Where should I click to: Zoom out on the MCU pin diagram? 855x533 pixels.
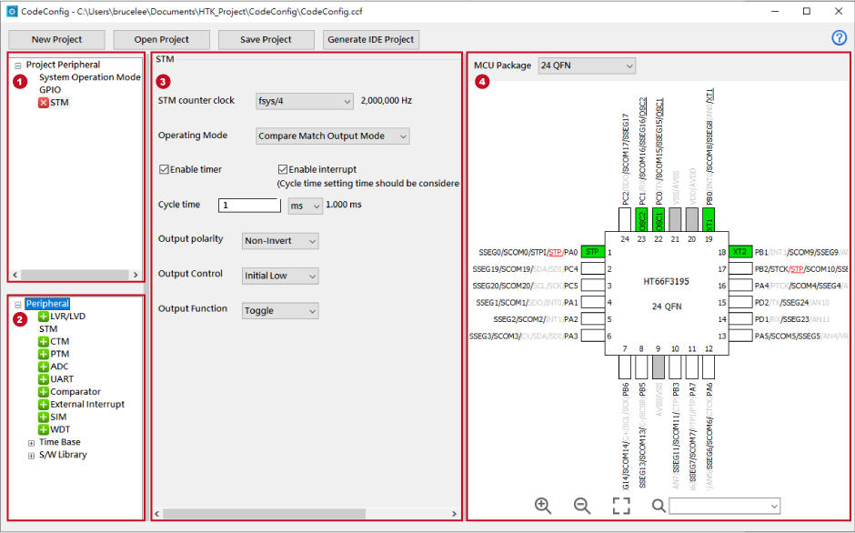point(582,506)
